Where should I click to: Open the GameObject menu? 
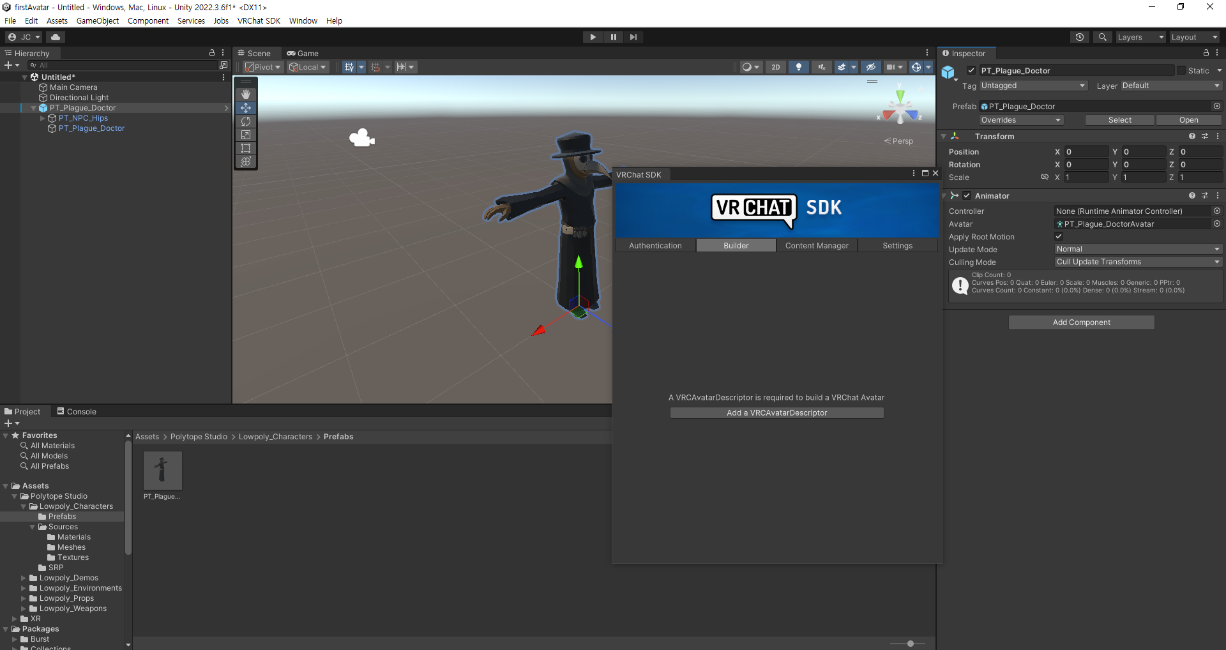(97, 20)
